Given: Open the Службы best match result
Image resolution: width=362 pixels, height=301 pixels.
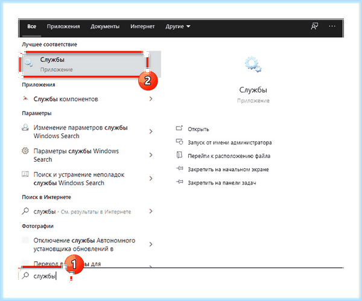Looking at the screenshot, I should (90, 64).
